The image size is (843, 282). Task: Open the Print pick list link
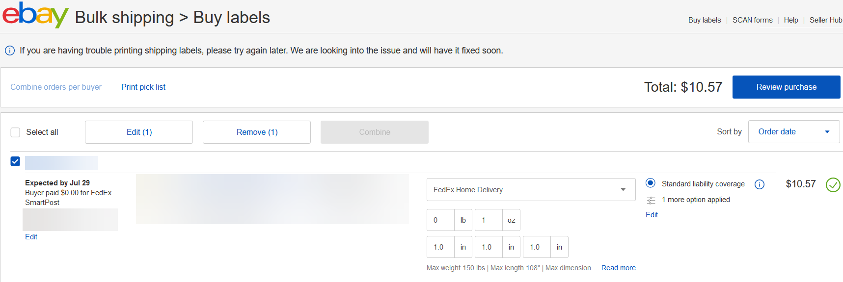tap(143, 87)
